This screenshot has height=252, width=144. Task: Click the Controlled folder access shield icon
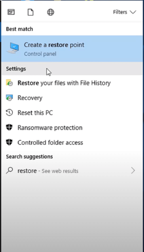click(9, 142)
